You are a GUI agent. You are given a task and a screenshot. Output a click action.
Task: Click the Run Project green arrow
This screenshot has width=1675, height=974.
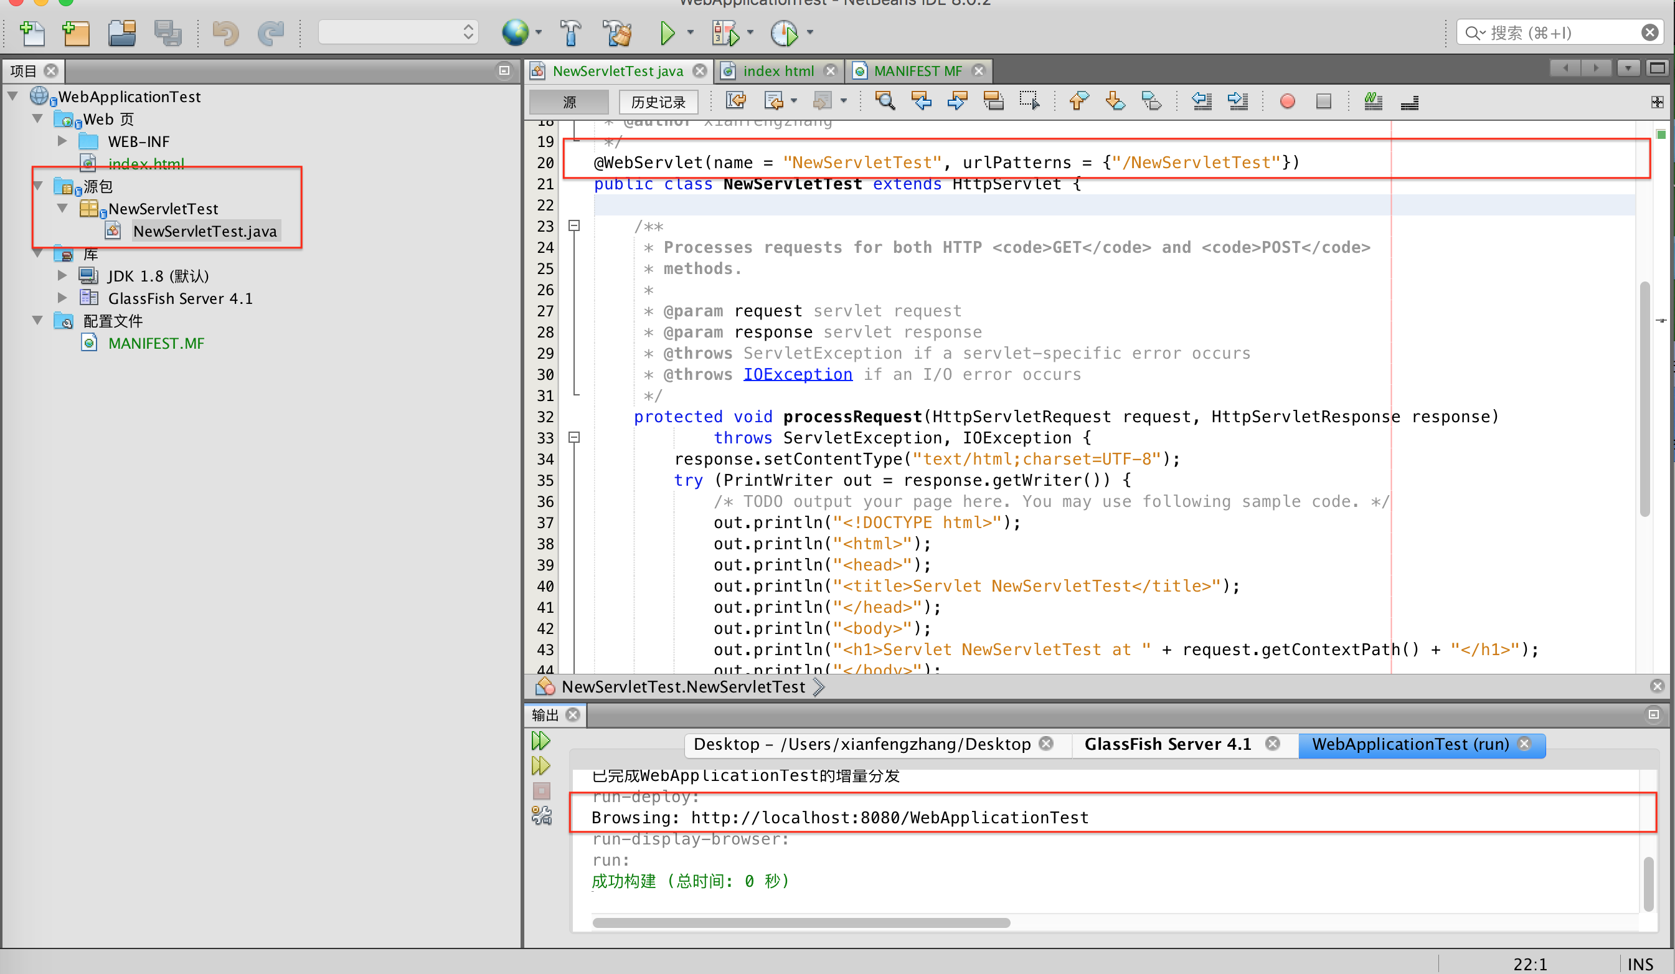click(667, 32)
